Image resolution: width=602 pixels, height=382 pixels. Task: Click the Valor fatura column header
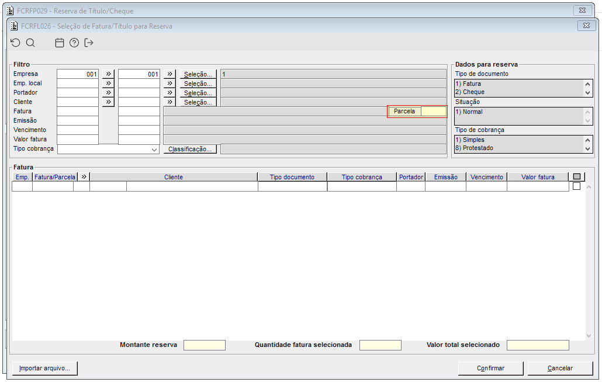click(x=538, y=177)
